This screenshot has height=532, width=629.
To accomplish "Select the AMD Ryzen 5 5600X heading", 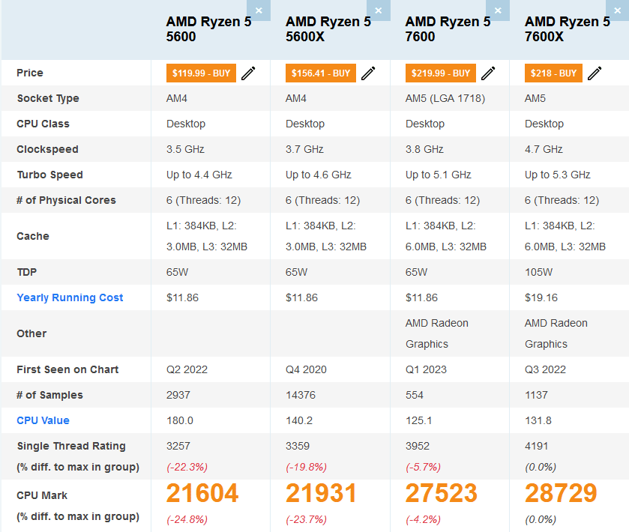I will click(328, 29).
